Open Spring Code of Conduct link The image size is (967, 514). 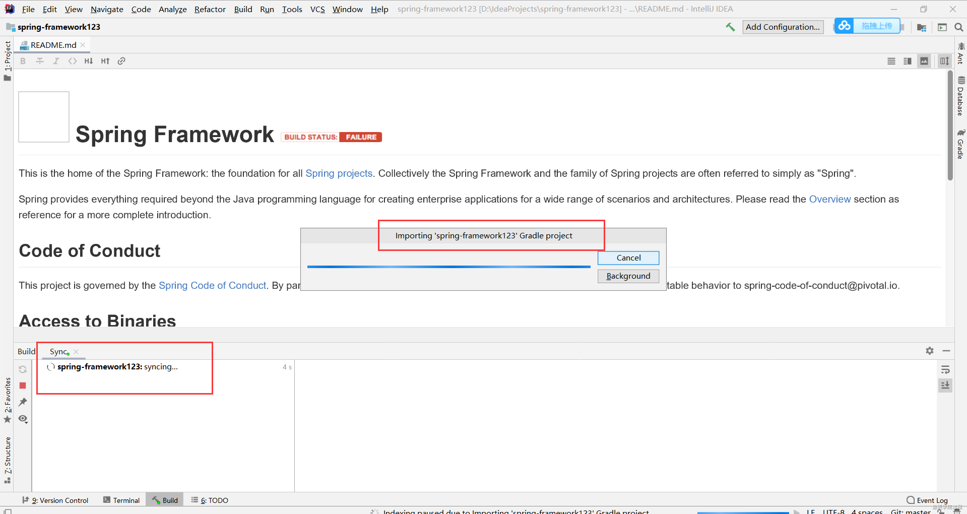tap(212, 285)
